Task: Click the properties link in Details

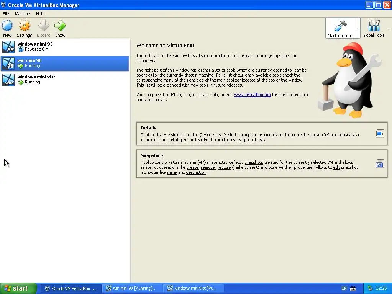Action: tap(268, 135)
